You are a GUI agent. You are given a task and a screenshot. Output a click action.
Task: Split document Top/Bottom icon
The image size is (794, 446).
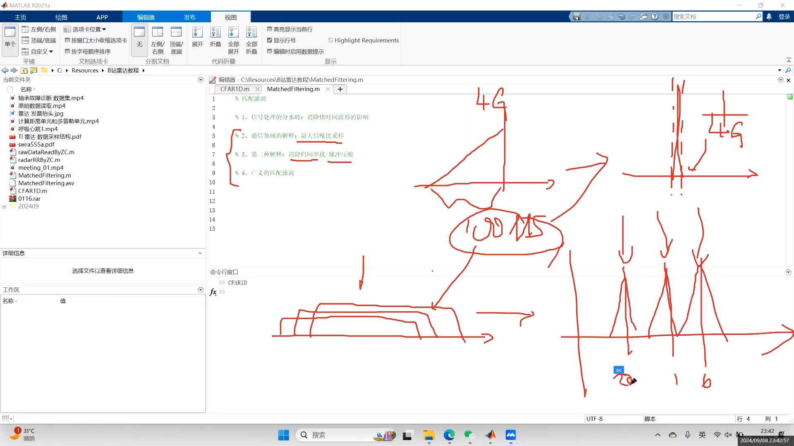tap(176, 40)
